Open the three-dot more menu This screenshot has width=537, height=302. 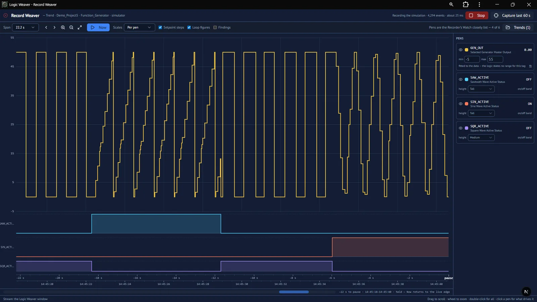click(479, 5)
